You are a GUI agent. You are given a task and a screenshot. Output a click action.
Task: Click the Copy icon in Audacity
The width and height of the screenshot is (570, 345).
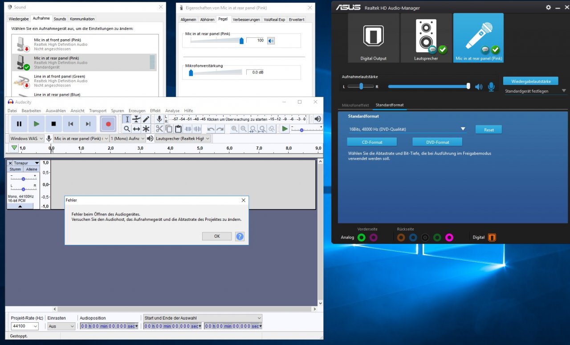[169, 129]
